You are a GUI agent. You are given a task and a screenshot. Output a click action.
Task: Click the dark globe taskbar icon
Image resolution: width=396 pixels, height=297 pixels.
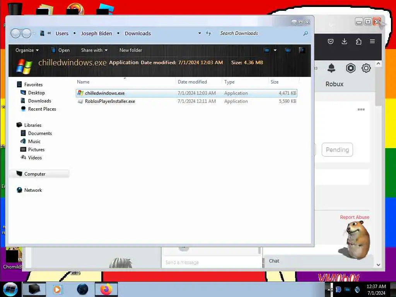83,289
